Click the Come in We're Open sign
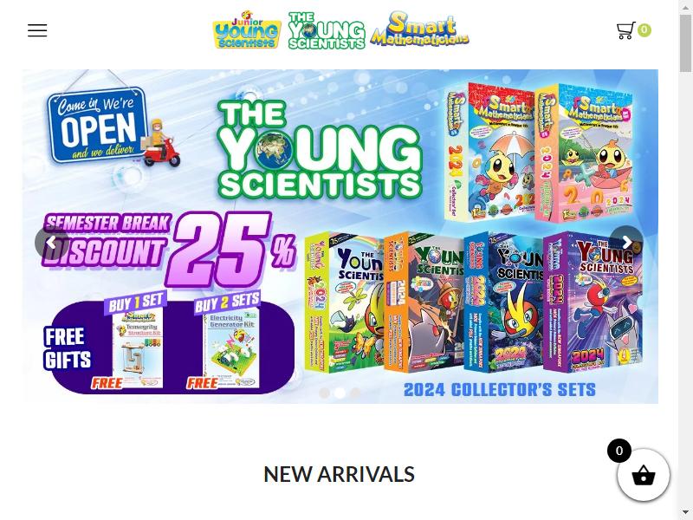 97,125
